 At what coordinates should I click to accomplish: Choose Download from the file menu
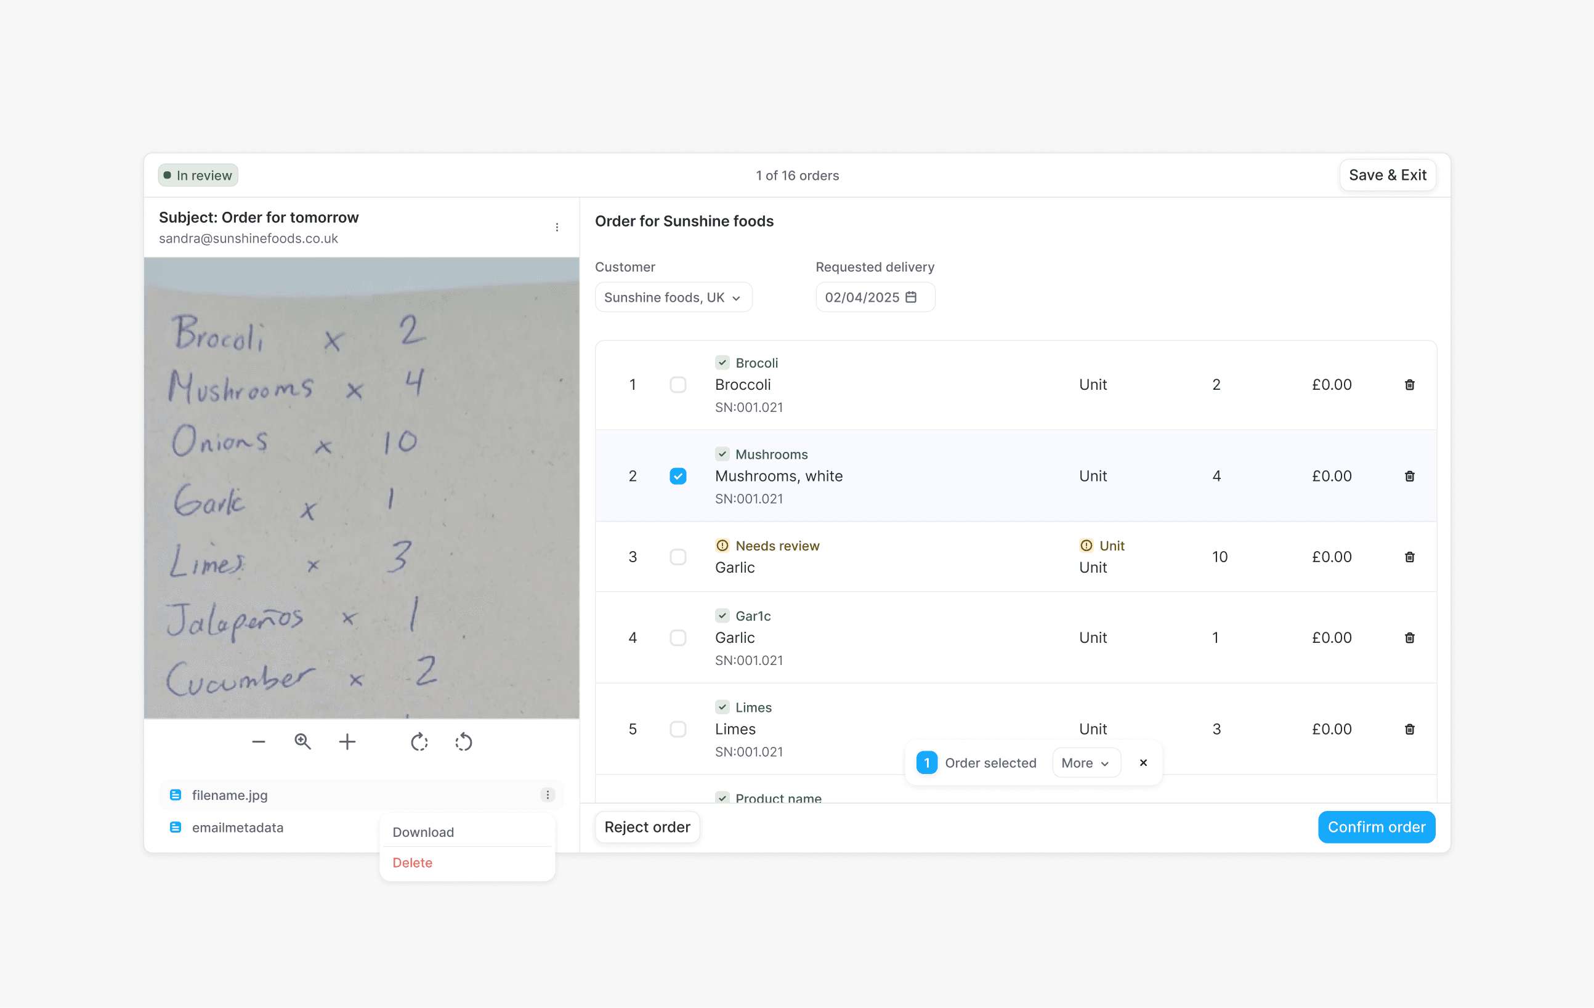[x=423, y=832]
